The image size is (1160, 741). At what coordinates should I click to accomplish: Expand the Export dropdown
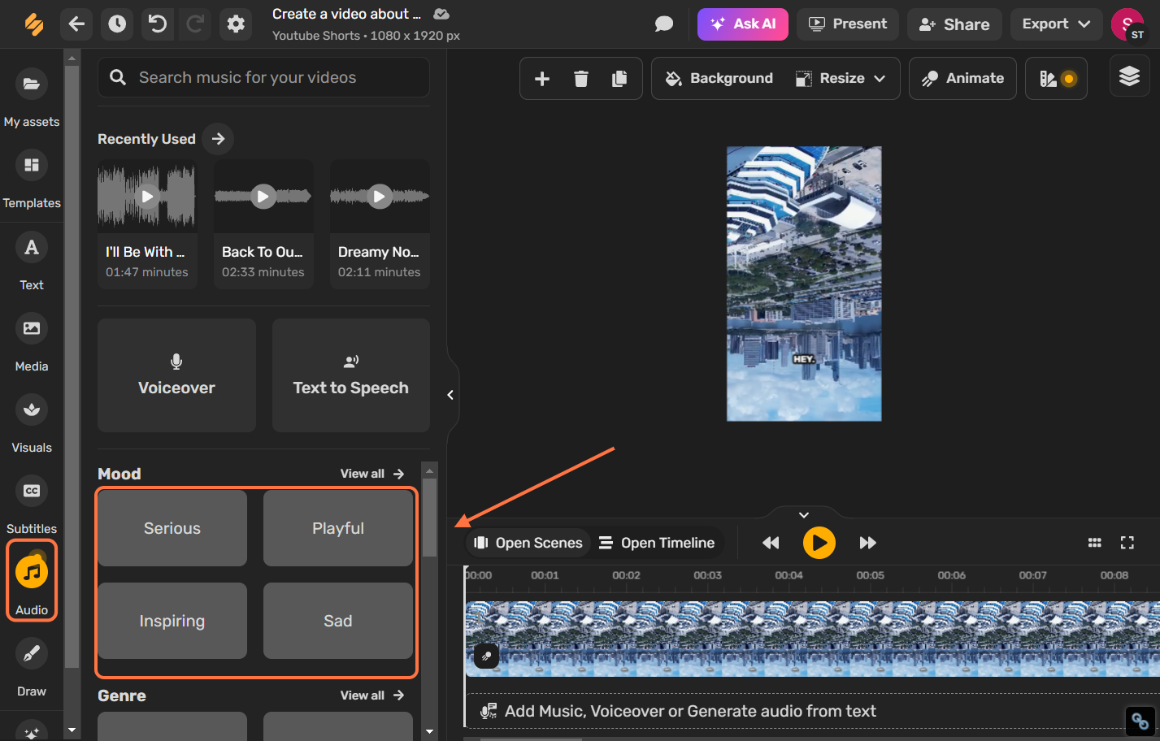point(1056,24)
